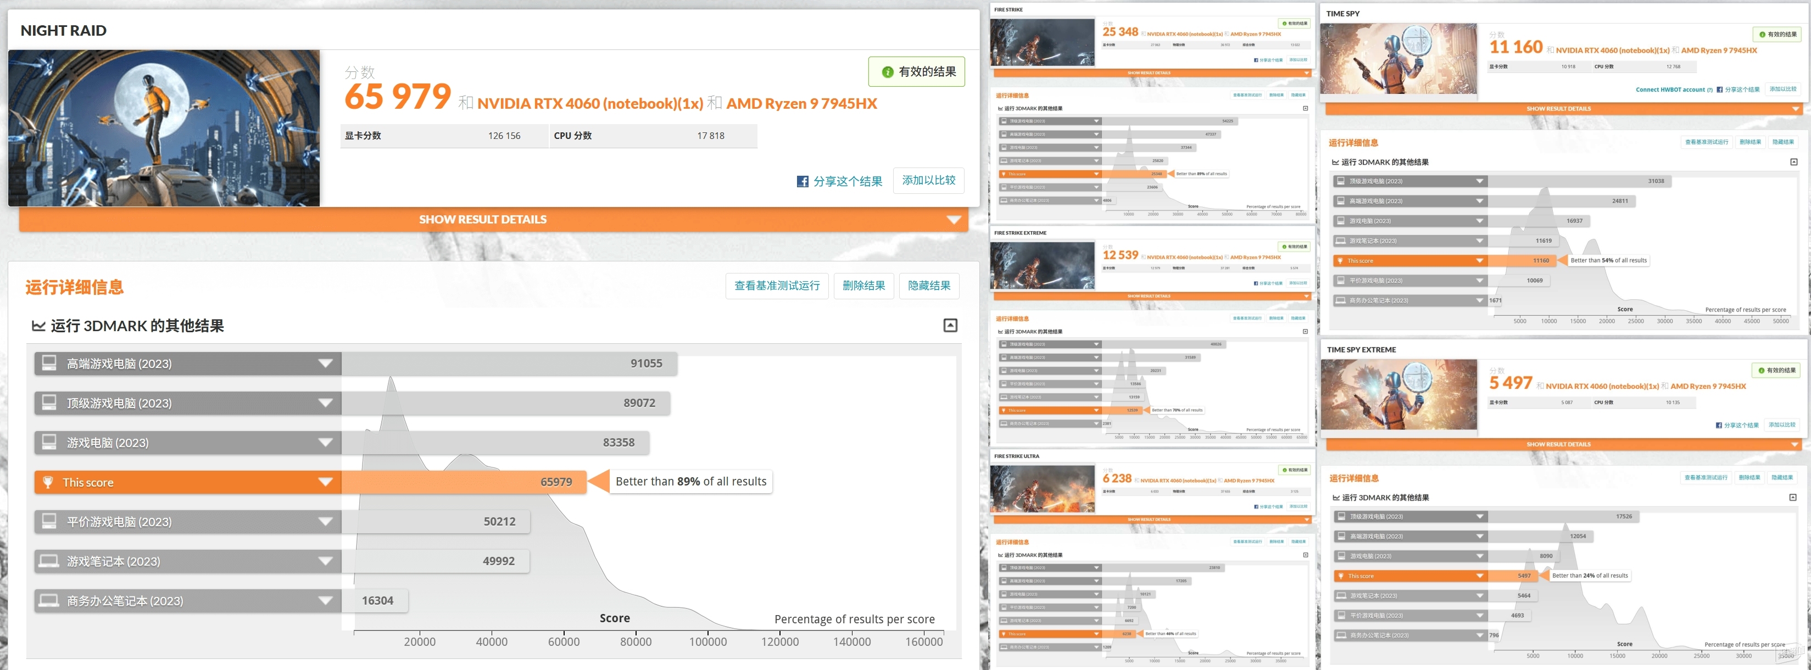Viewport: 1811px width, 670px height.
Task: Click Time Spy 'Better than 54% of all results' label
Action: (x=1608, y=260)
